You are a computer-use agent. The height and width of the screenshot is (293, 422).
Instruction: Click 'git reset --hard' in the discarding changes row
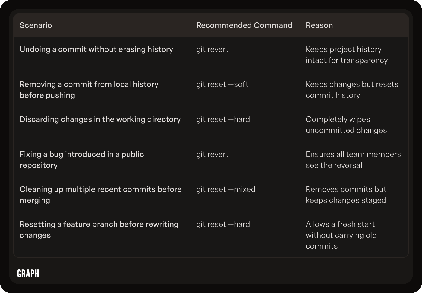click(223, 119)
